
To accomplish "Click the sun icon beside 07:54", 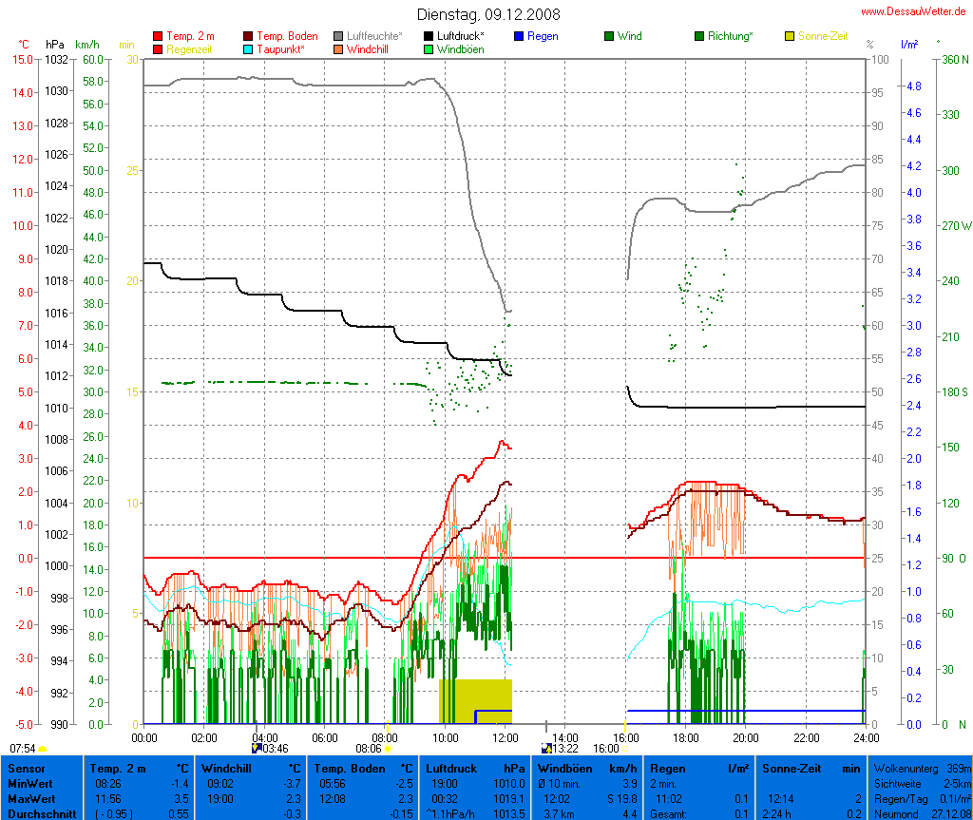I will tap(43, 749).
